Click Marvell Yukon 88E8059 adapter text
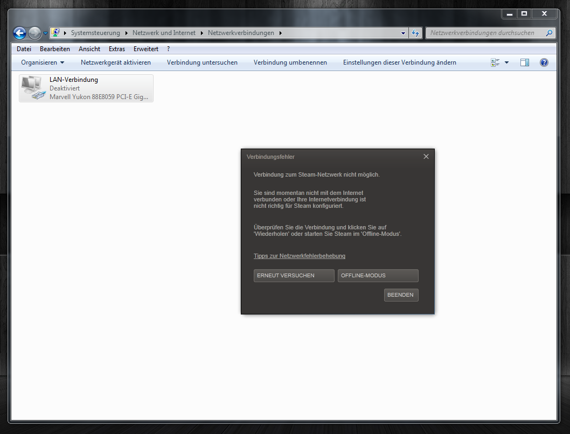 click(x=99, y=97)
